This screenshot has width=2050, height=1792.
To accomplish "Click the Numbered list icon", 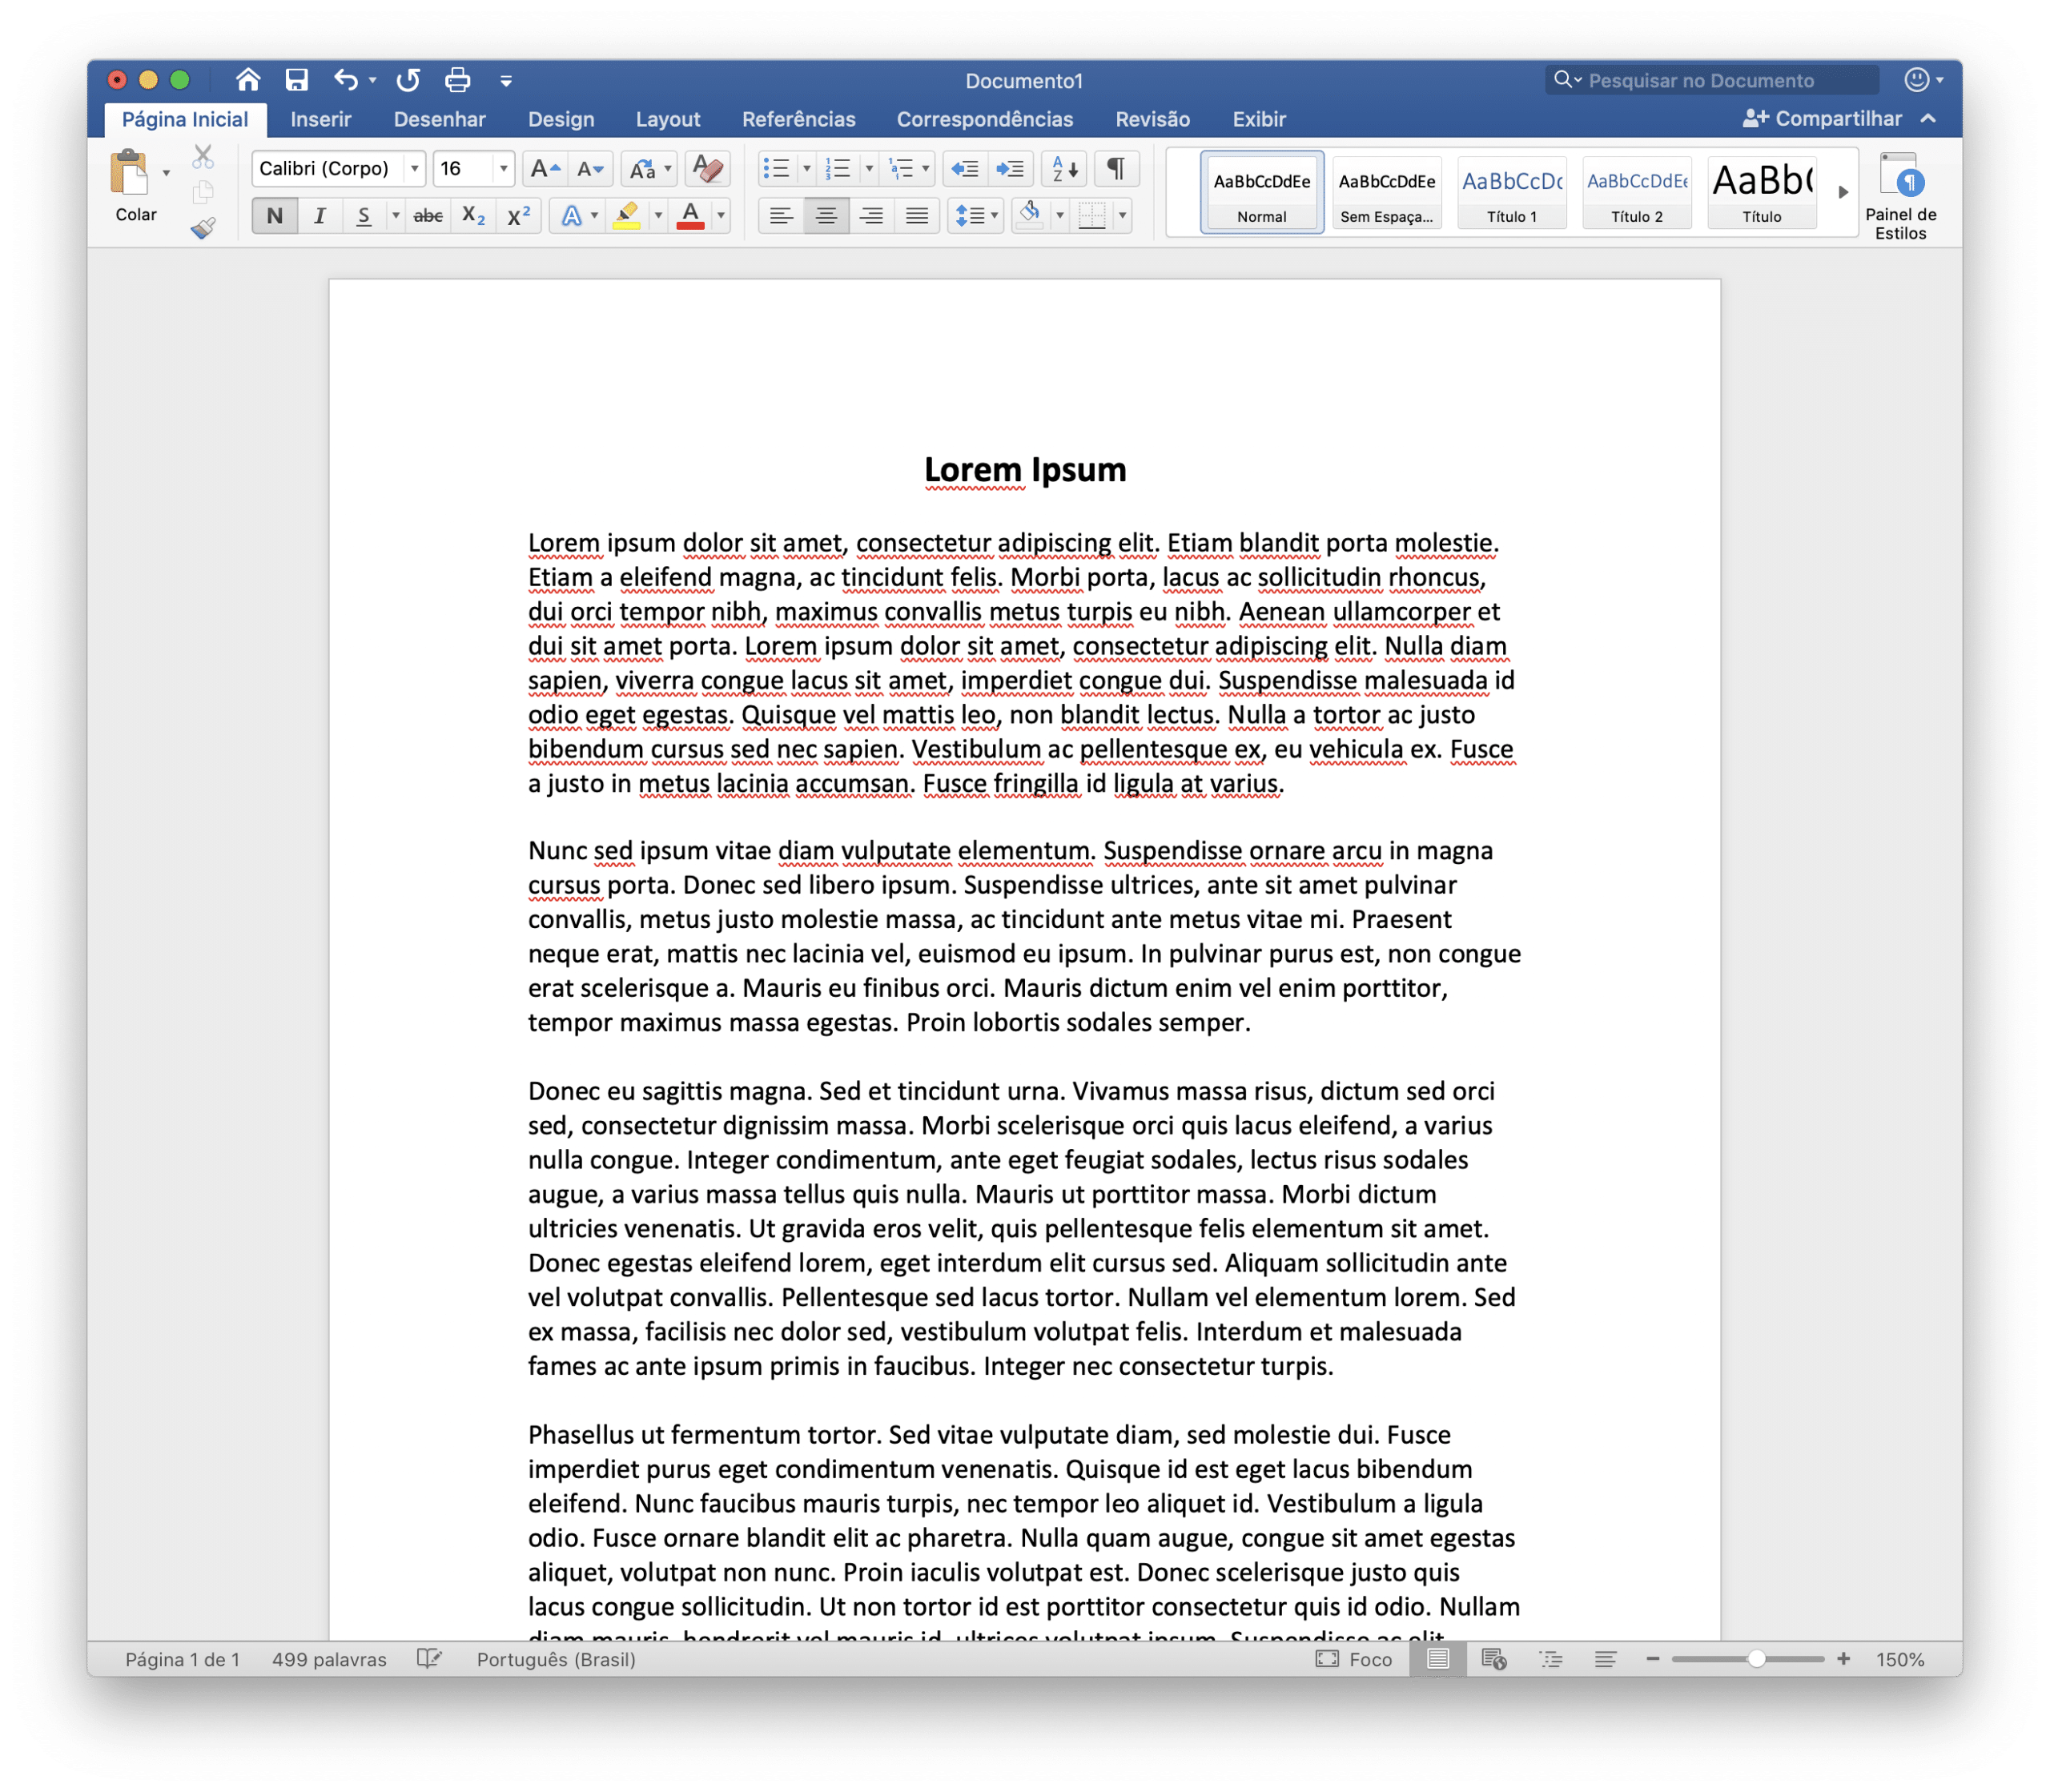I will pos(828,167).
